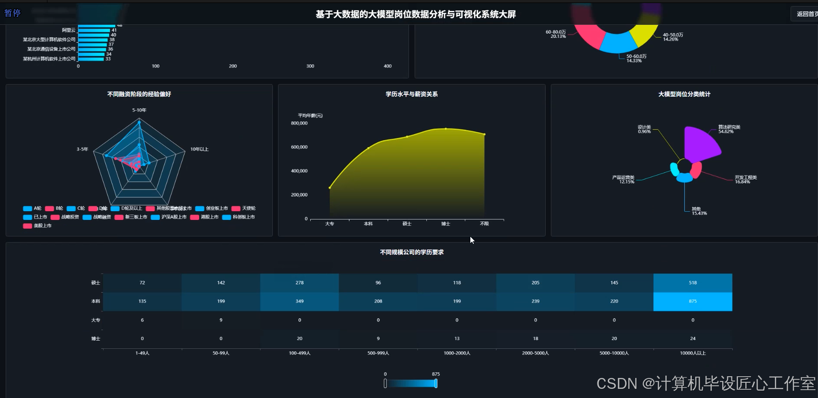
Task: Click heatmap cell 220 for 本科 5000-10000人
Action: pos(614,301)
